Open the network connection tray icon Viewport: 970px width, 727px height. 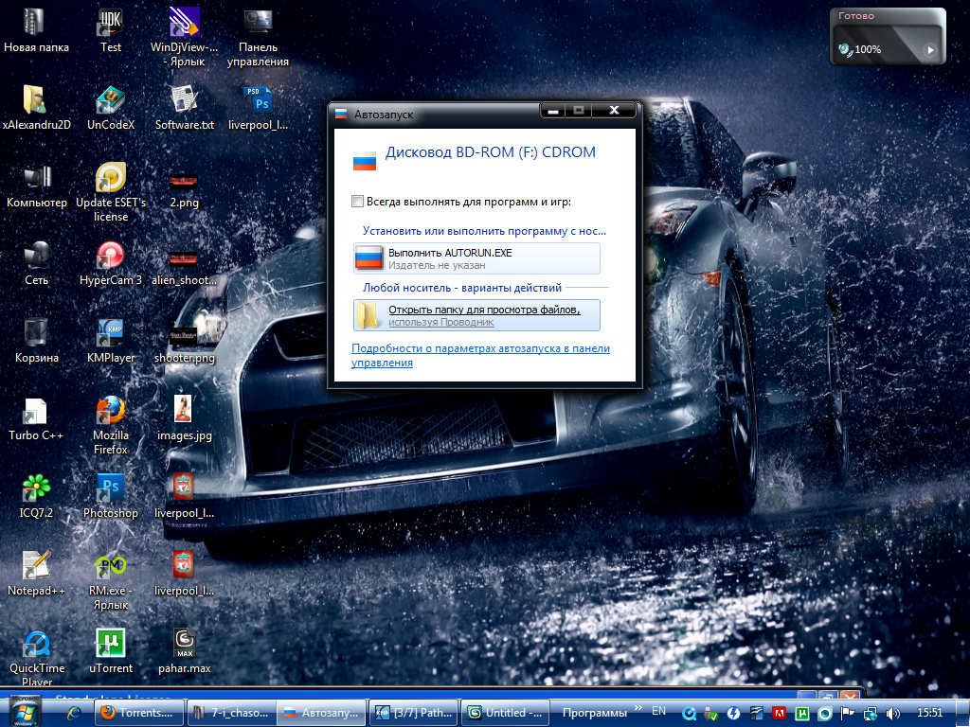tap(870, 714)
